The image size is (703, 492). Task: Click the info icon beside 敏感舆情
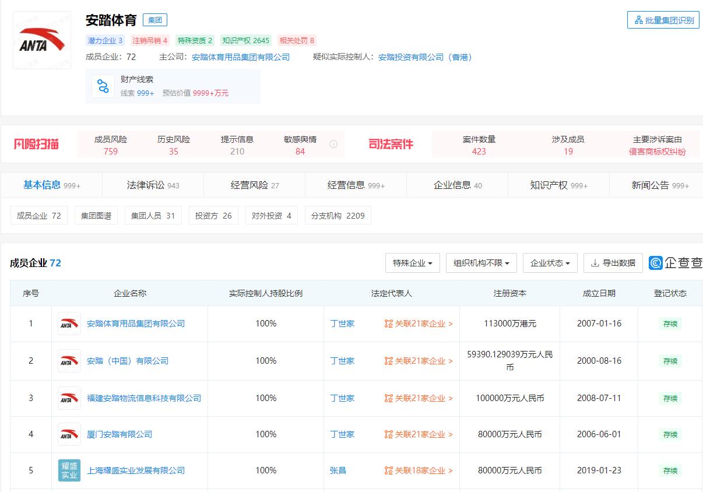coord(332,143)
